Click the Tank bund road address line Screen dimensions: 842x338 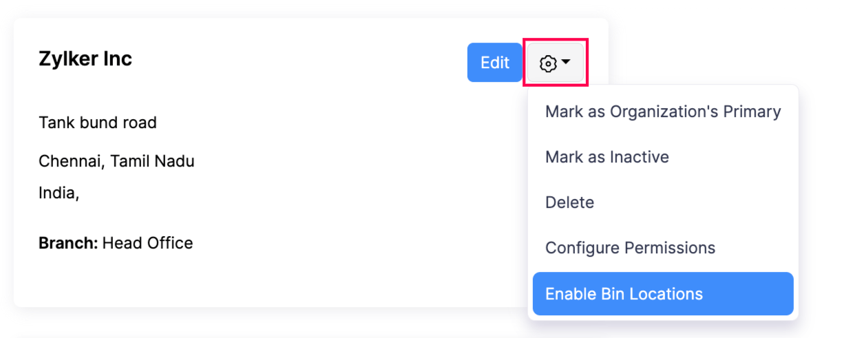pyautogui.click(x=98, y=123)
